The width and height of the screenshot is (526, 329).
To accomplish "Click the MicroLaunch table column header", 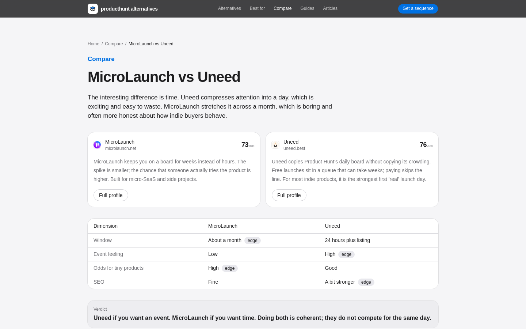I will [223, 226].
